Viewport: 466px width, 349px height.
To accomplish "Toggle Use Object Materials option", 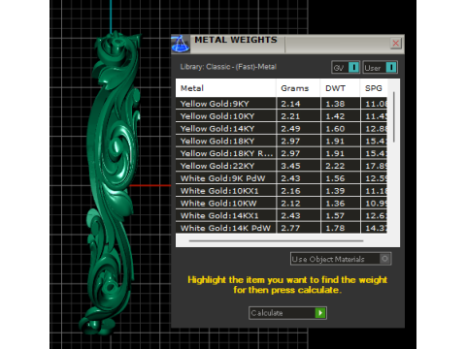I will click(x=341, y=259).
